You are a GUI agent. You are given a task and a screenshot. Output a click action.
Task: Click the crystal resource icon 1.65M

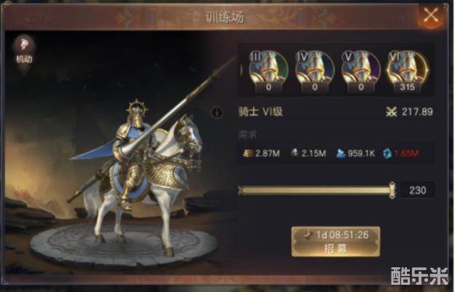point(387,153)
